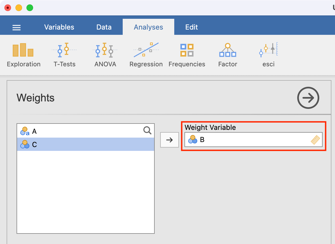Viewport: 335px width, 244px height.
Task: Switch to the Edit tab
Action: pyautogui.click(x=191, y=27)
